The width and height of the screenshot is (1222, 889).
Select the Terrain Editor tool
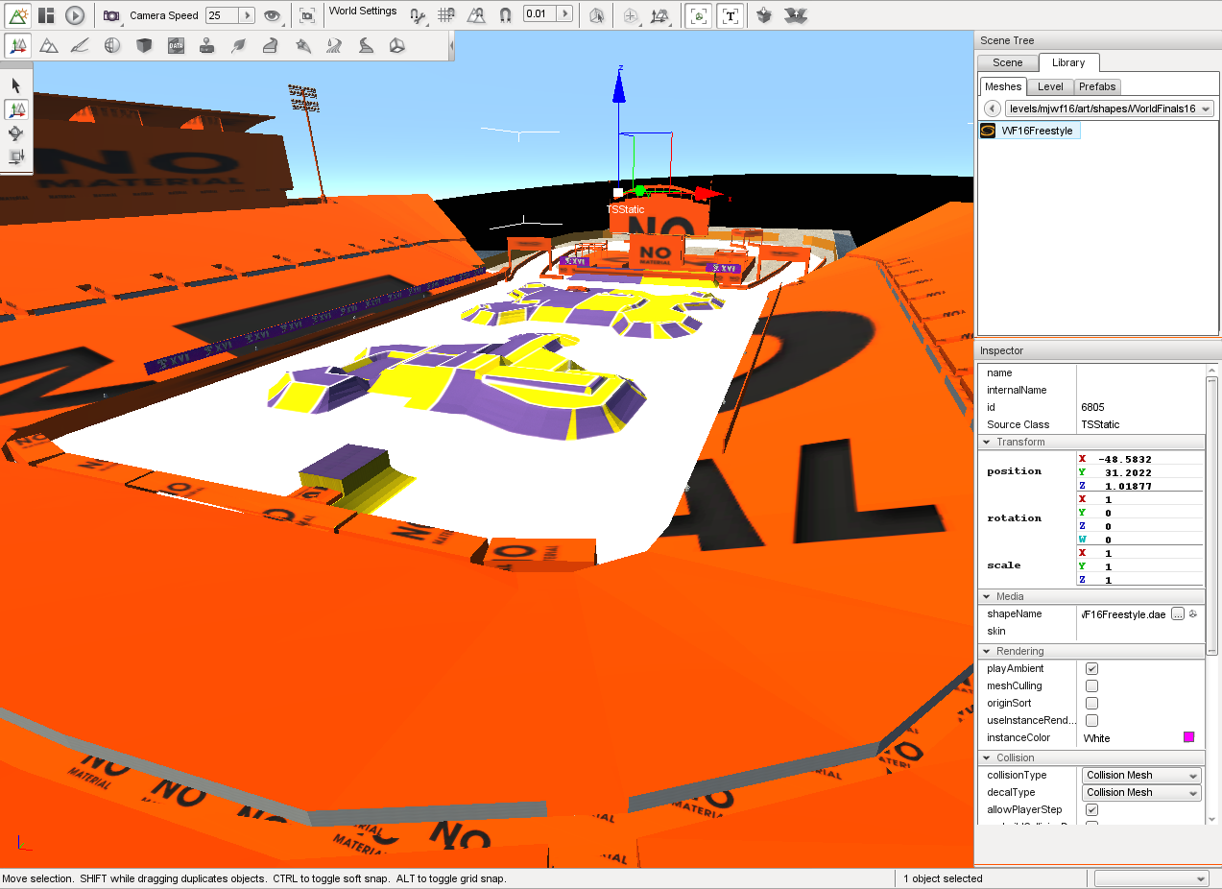point(49,45)
